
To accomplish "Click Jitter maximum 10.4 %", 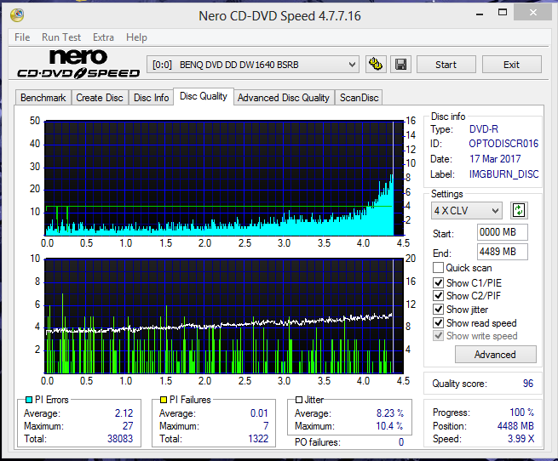I will [x=389, y=426].
